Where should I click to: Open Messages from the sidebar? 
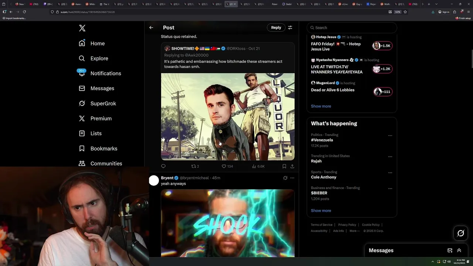(x=96, y=88)
